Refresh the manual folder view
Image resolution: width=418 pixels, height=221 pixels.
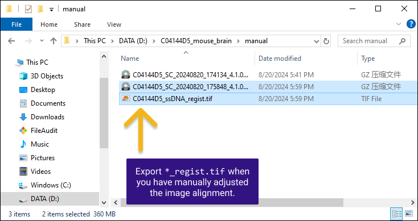point(326,41)
